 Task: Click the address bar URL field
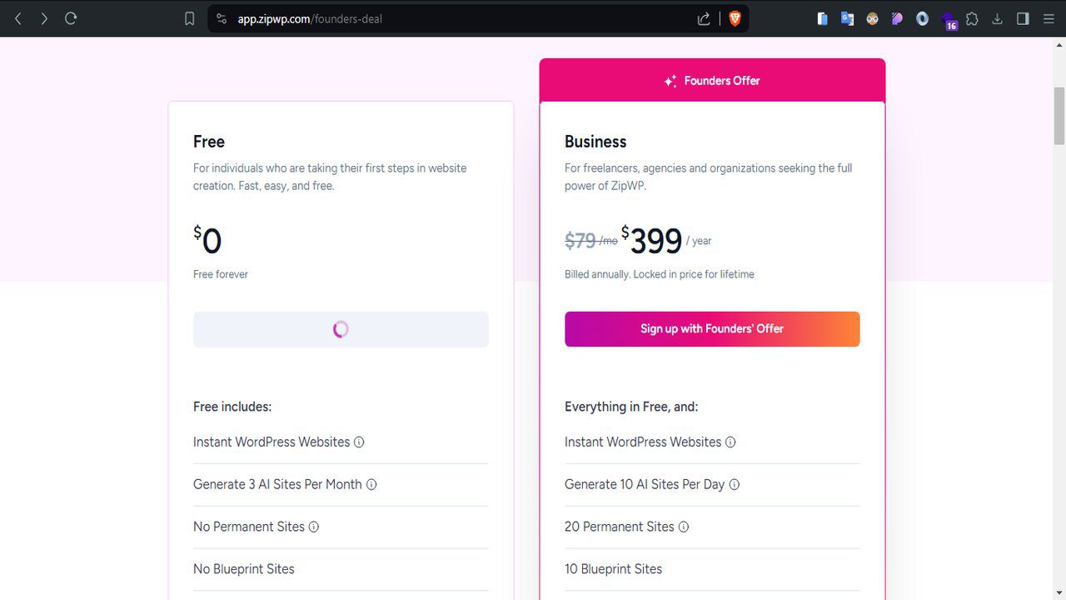[x=458, y=18]
